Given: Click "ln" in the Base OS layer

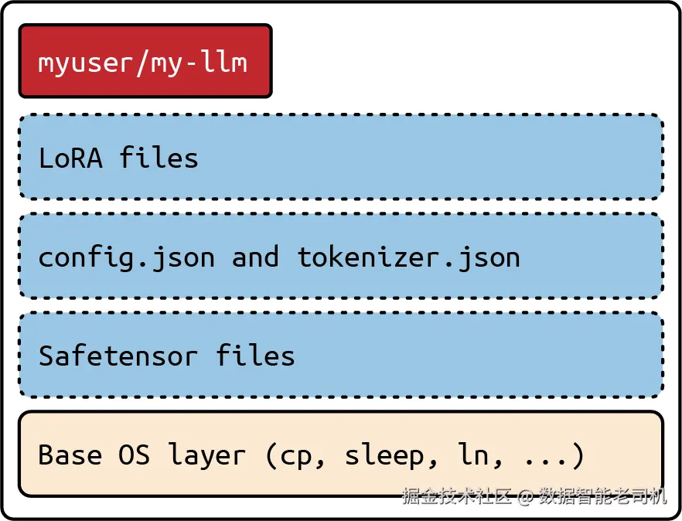Looking at the screenshot, I should 473,455.
